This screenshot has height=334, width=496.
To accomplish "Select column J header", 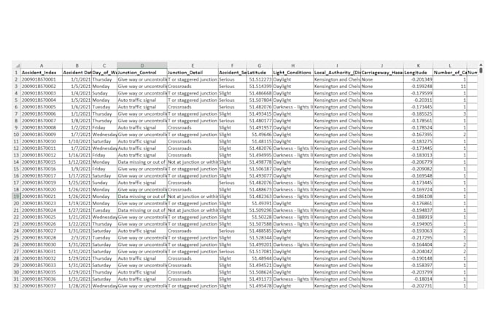I will point(382,65).
